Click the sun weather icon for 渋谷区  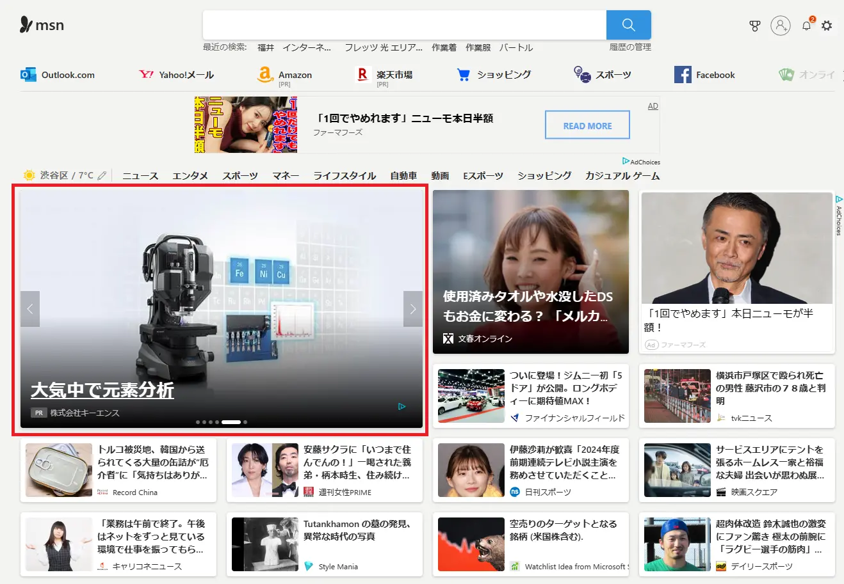click(29, 175)
